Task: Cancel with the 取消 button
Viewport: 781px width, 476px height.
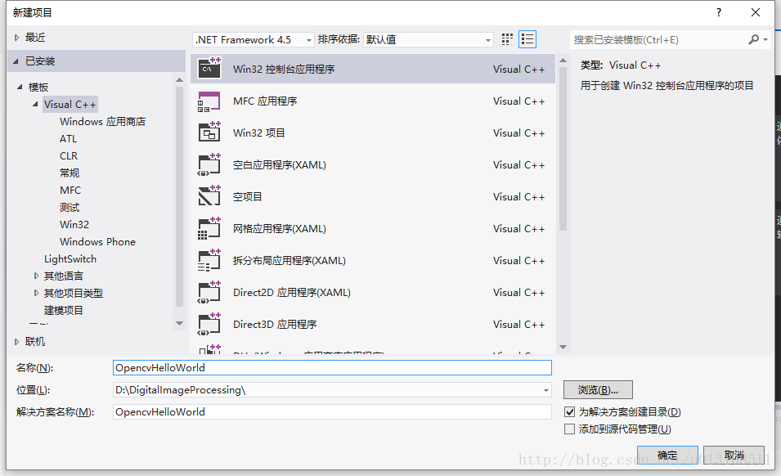Action: [x=734, y=455]
